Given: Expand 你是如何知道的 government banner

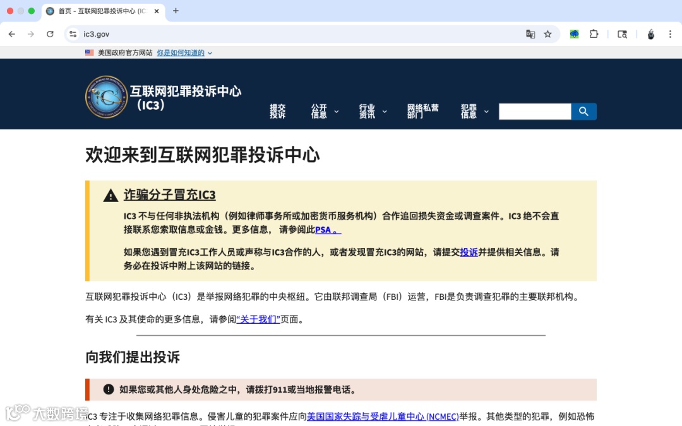Looking at the screenshot, I should tap(184, 52).
